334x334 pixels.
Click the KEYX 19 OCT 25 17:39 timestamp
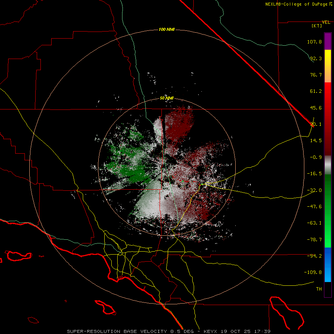(237, 331)
